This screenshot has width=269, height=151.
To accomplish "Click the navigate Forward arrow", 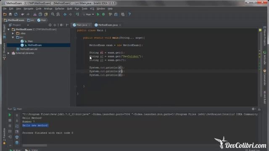I will (71, 14).
